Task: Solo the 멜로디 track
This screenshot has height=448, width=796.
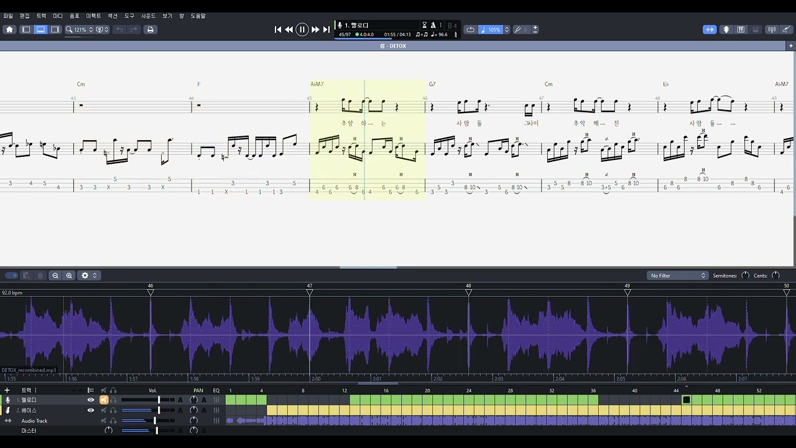Action: (113, 400)
